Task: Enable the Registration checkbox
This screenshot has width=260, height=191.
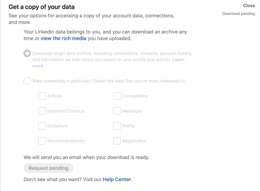Action: [x=117, y=141]
